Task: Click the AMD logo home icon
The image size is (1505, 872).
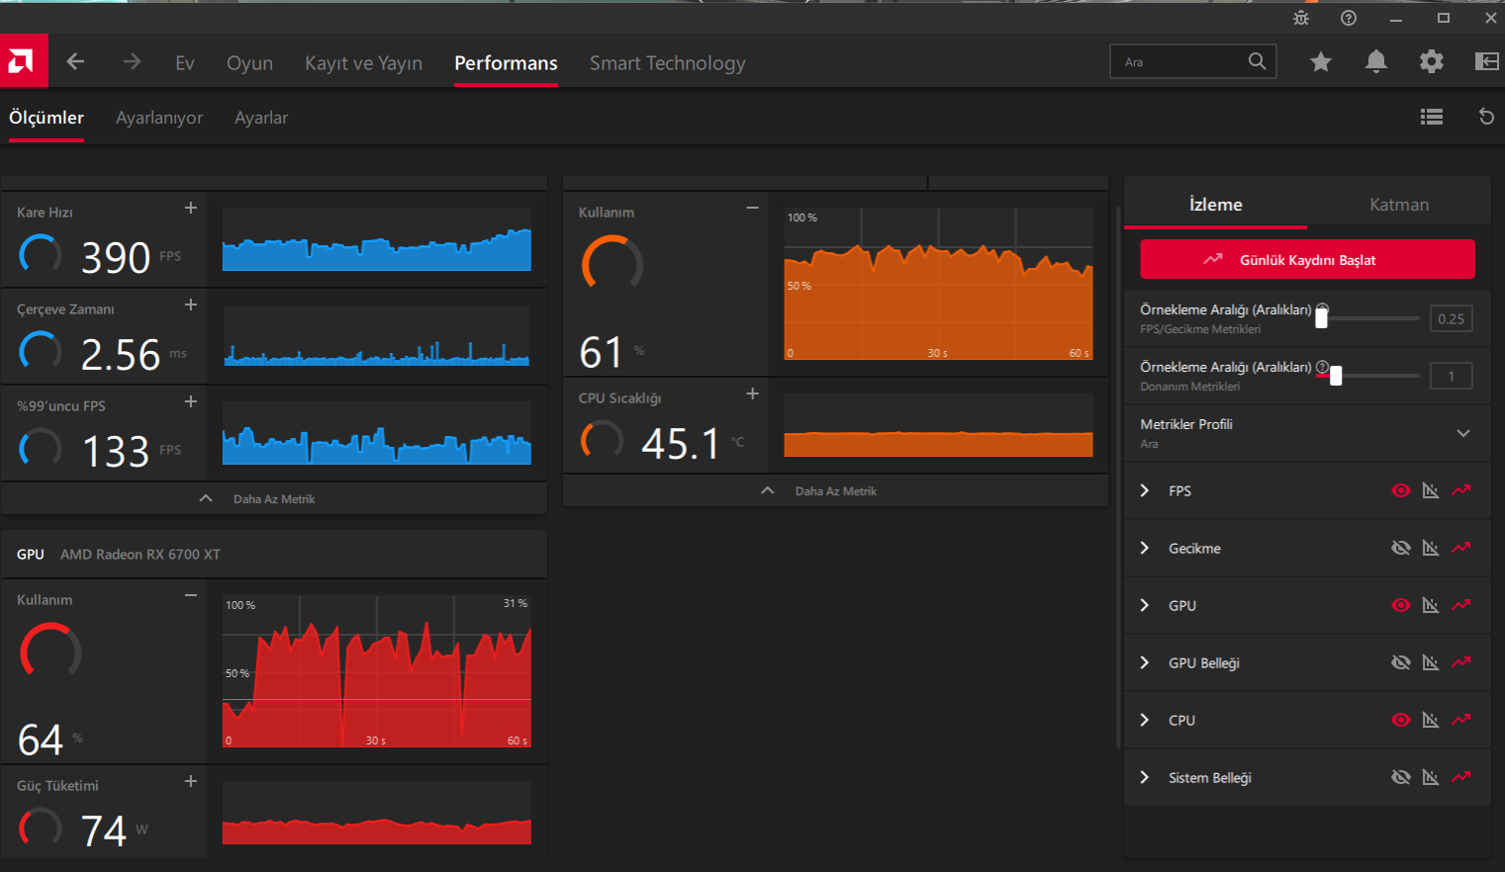Action: (x=24, y=62)
